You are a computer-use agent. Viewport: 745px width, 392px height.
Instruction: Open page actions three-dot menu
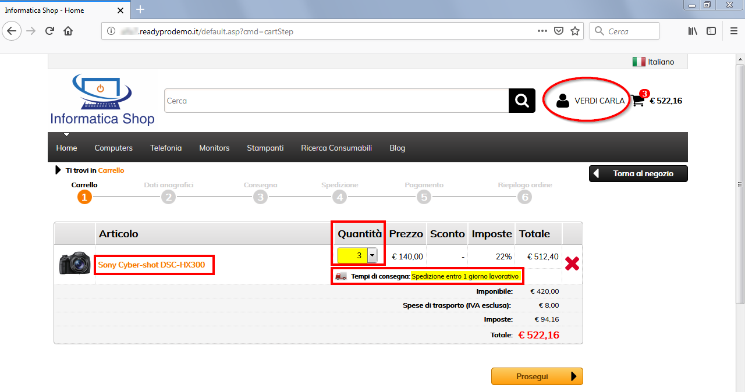[x=542, y=31]
